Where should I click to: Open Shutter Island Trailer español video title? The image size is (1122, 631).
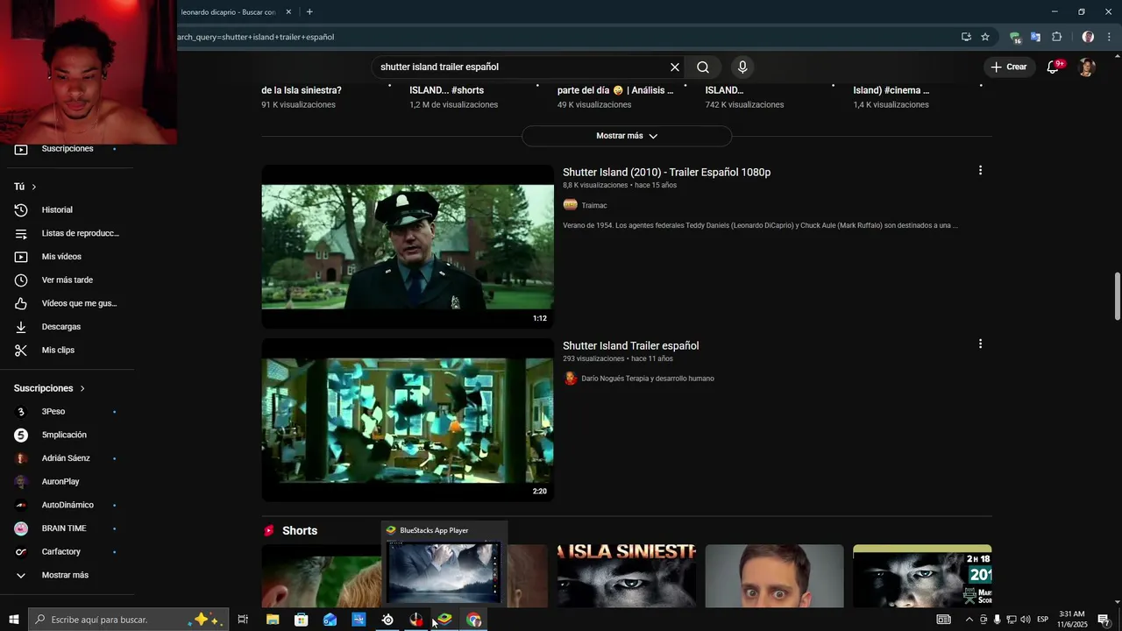[x=630, y=346]
